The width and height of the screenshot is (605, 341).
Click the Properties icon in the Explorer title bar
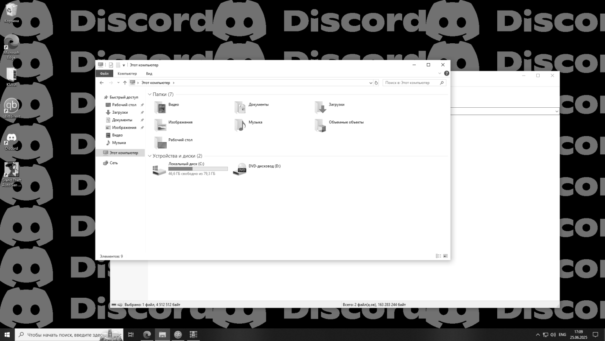(111, 65)
